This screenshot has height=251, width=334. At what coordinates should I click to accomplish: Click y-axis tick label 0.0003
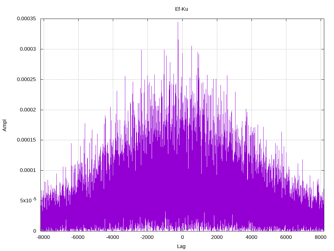(28, 49)
